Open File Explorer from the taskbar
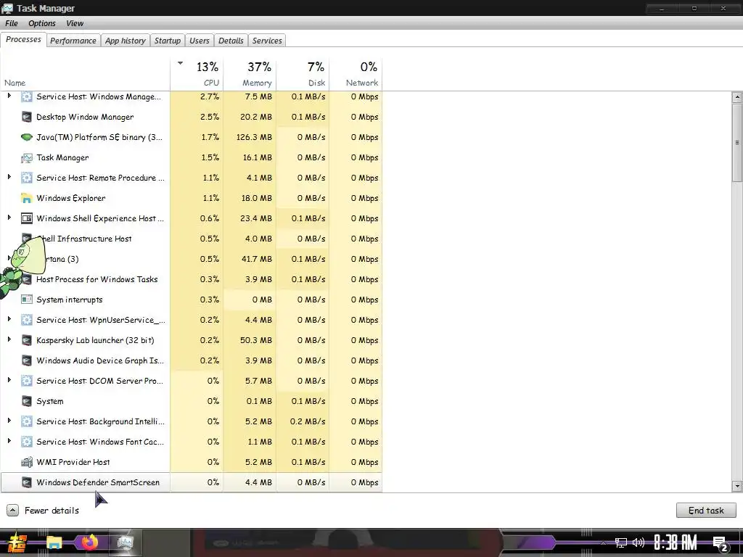 54,542
